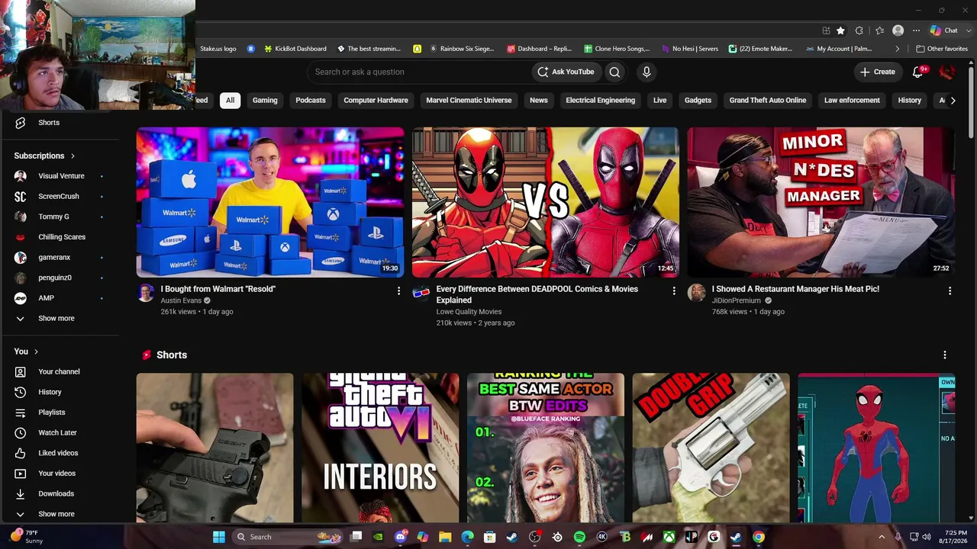The image size is (977, 549).
Task: Select the Electrical Engineering chip
Action: click(x=600, y=101)
